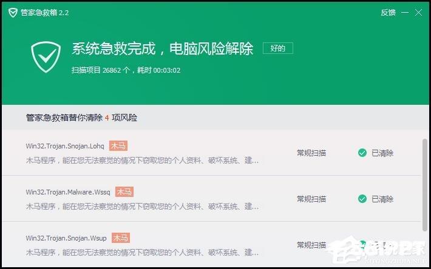
Task: Click 常规扫描 label in Snojan.Wsup row
Action: coord(311,245)
